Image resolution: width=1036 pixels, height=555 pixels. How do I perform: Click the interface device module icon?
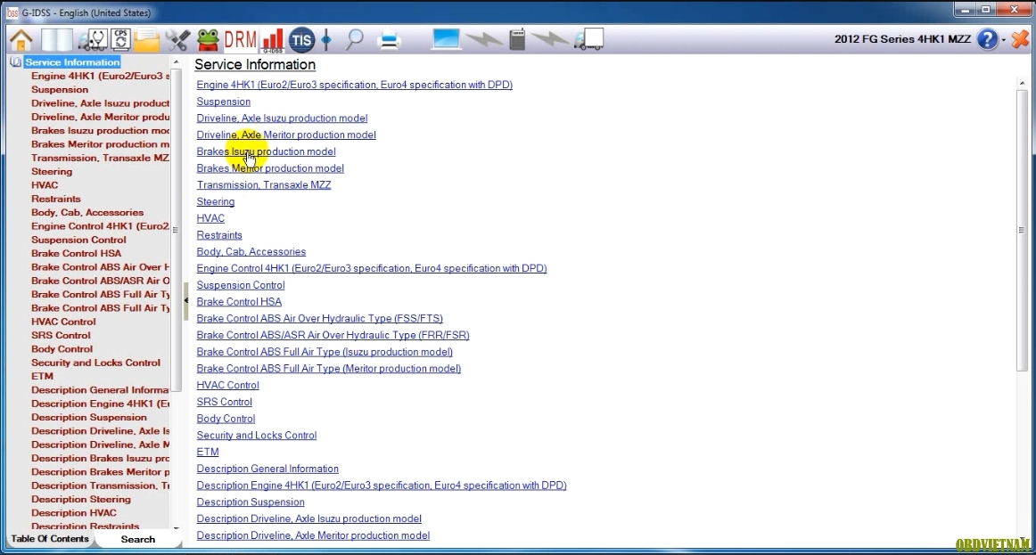[x=517, y=39]
